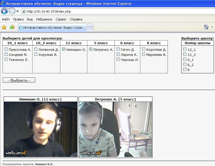The width and height of the screenshot is (215, 166).
Task: Click the browser Back arrow button
Action: click(x=4, y=11)
